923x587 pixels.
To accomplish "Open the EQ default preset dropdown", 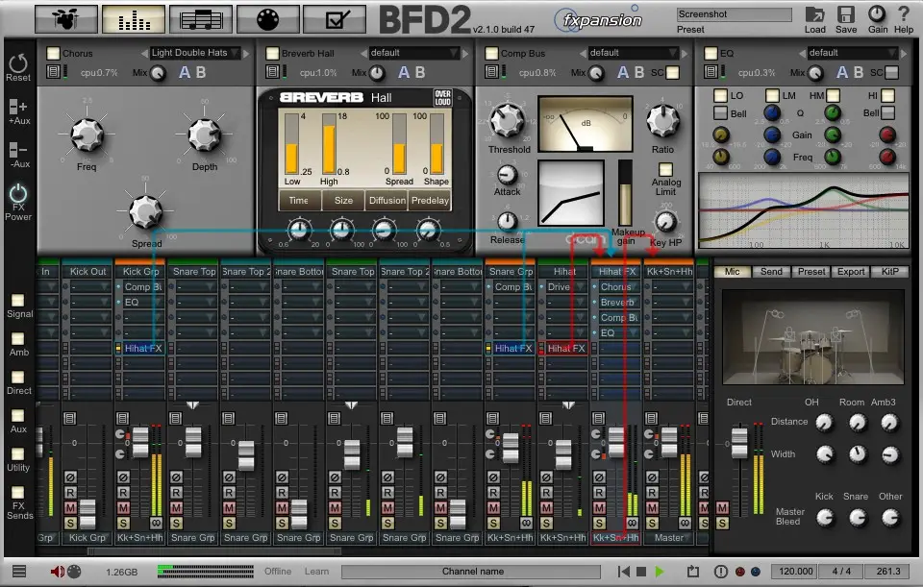I will 851,53.
